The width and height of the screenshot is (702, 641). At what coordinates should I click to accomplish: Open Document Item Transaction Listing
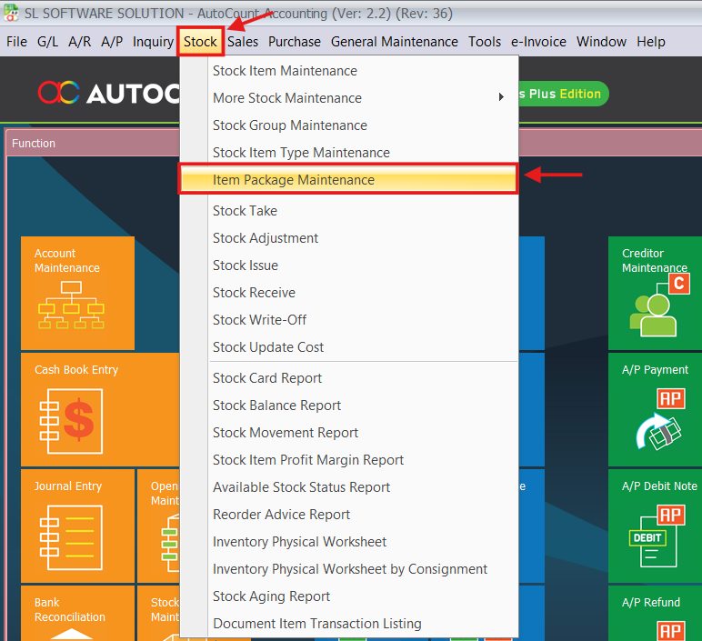click(349, 624)
